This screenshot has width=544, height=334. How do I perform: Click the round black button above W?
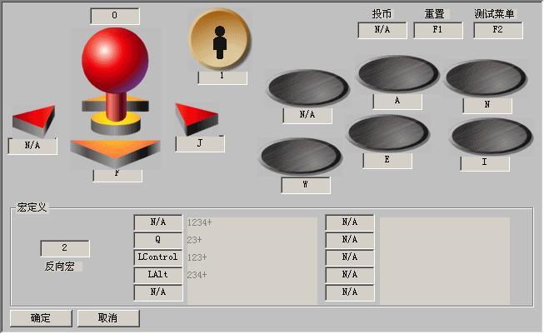coord(301,156)
